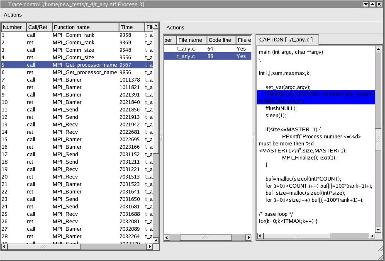The width and height of the screenshot is (385, 261).
Task: Click right arrow of file table horizontal scrollbar
Action: (x=248, y=238)
